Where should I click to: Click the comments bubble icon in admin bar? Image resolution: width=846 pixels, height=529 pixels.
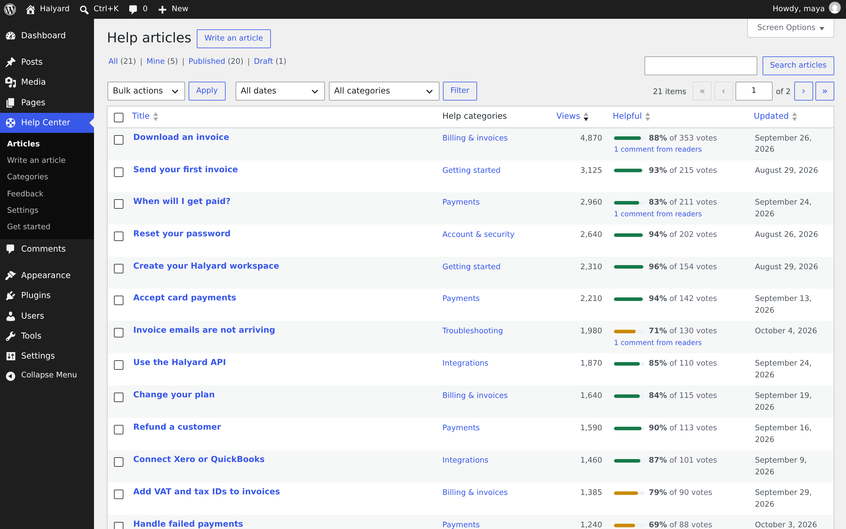pyautogui.click(x=133, y=9)
